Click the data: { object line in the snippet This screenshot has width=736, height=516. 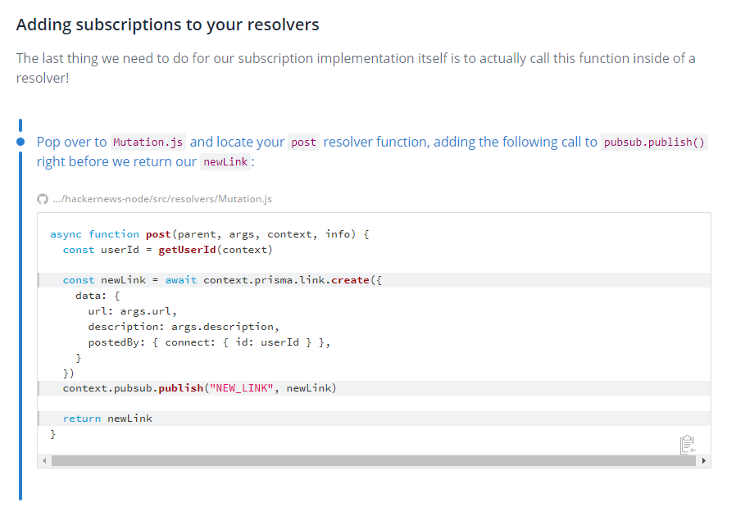pos(98,296)
